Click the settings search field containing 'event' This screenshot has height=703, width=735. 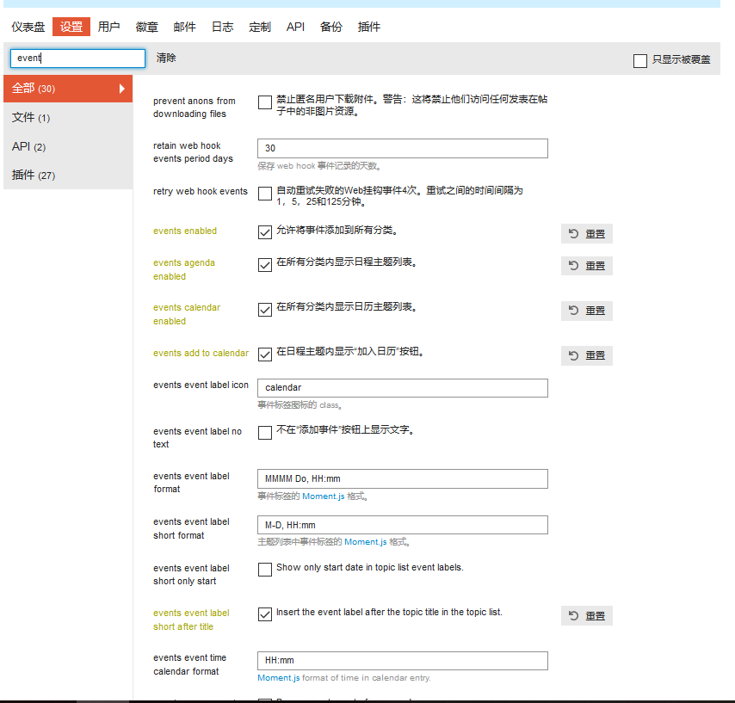[x=77, y=59]
